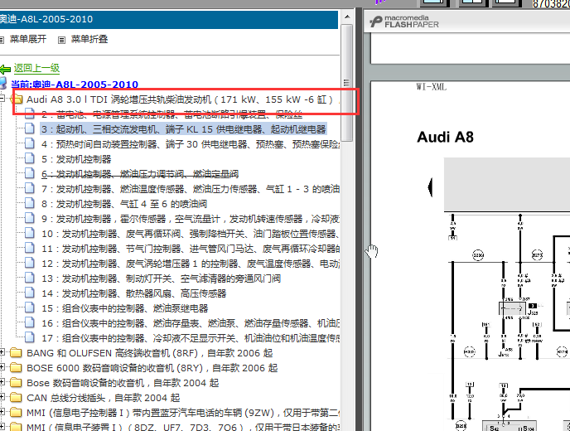Open BOSE 6000 数码音响设备的收音机 (8RY) folder
This screenshot has height=431, width=570.
coord(152,368)
